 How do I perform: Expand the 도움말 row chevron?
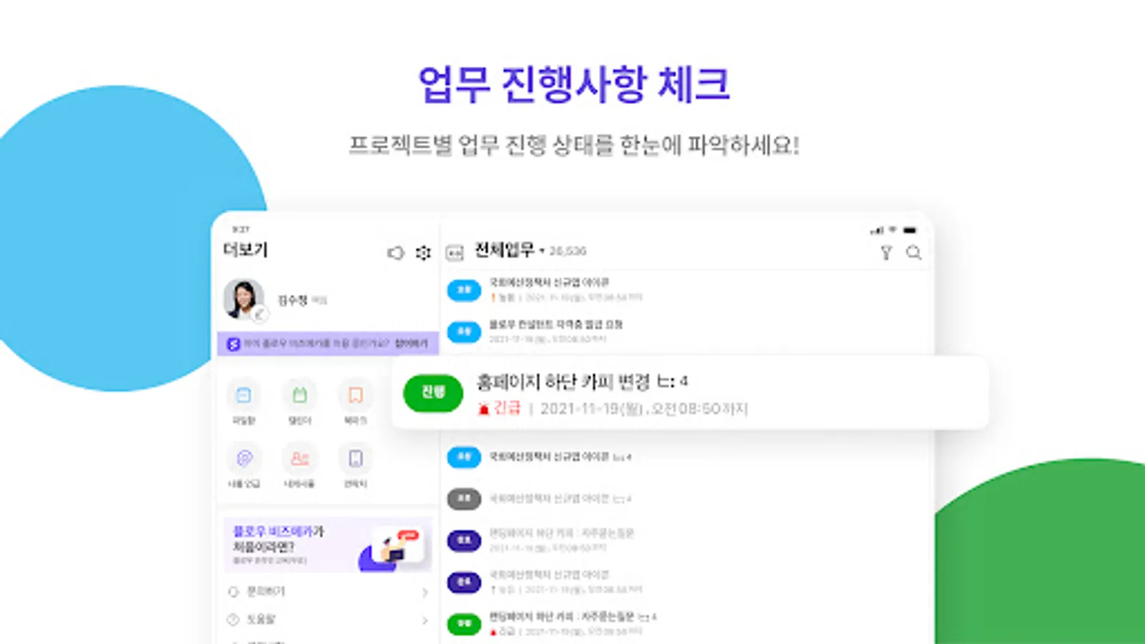(424, 620)
